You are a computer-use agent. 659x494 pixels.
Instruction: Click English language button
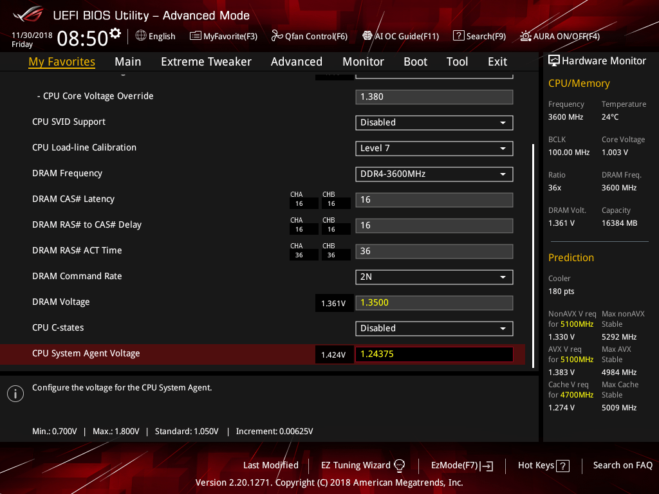pos(156,36)
